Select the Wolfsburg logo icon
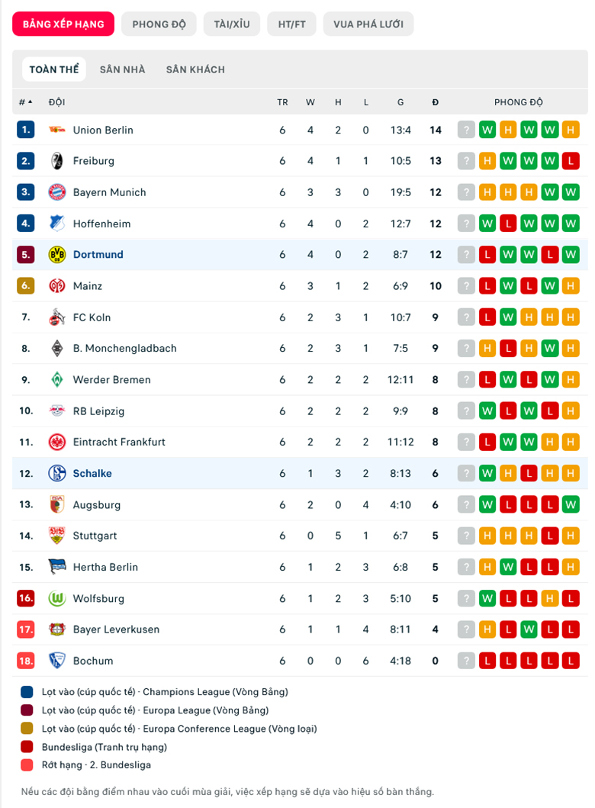The height and width of the screenshot is (808, 595). point(56,598)
